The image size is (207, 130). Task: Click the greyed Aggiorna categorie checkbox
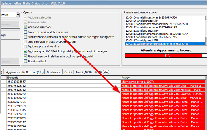click(25, 17)
